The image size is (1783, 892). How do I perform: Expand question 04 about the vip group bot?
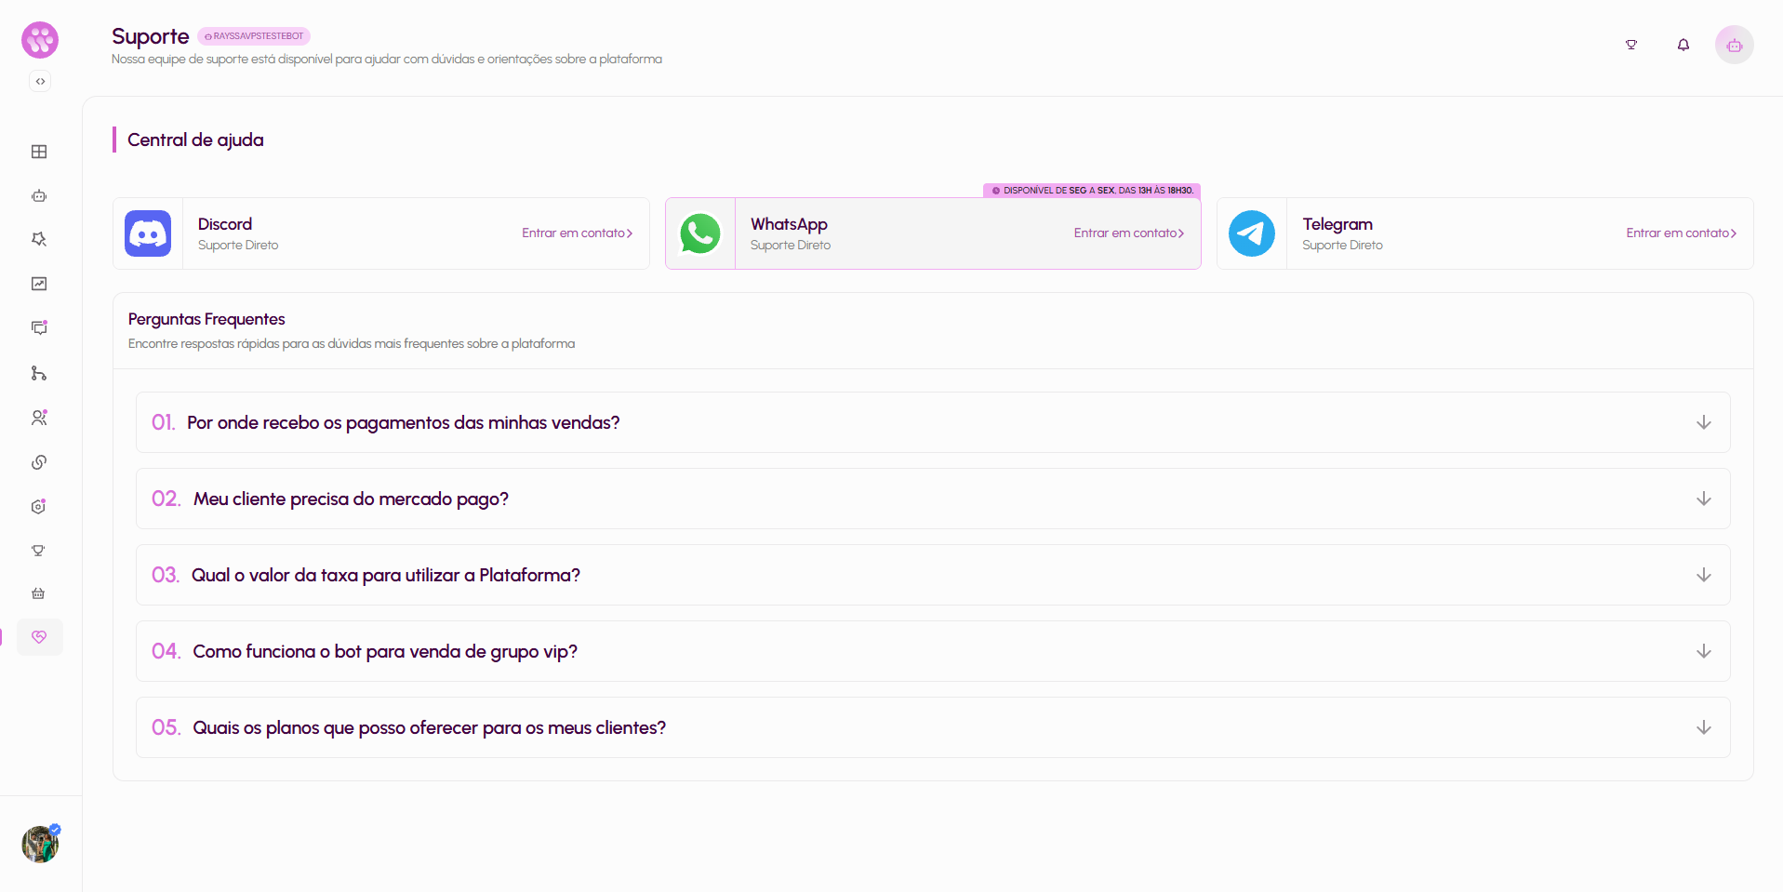point(933,651)
